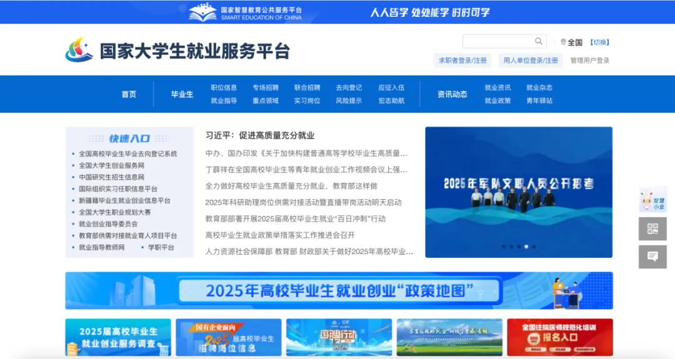Screen dimensions: 675x359
Task: Open 就业指导教师网 quick link
Action: coord(102,247)
